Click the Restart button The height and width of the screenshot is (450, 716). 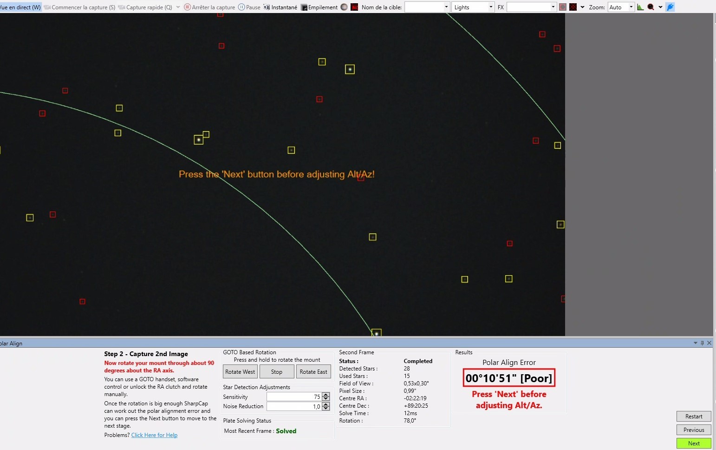pyautogui.click(x=694, y=417)
